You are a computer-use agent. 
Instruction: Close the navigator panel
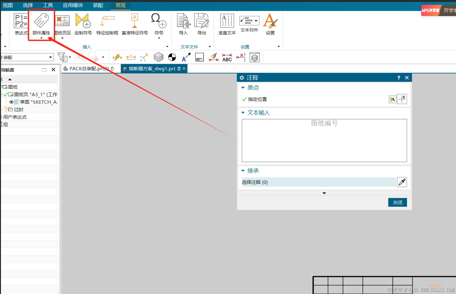[53, 70]
